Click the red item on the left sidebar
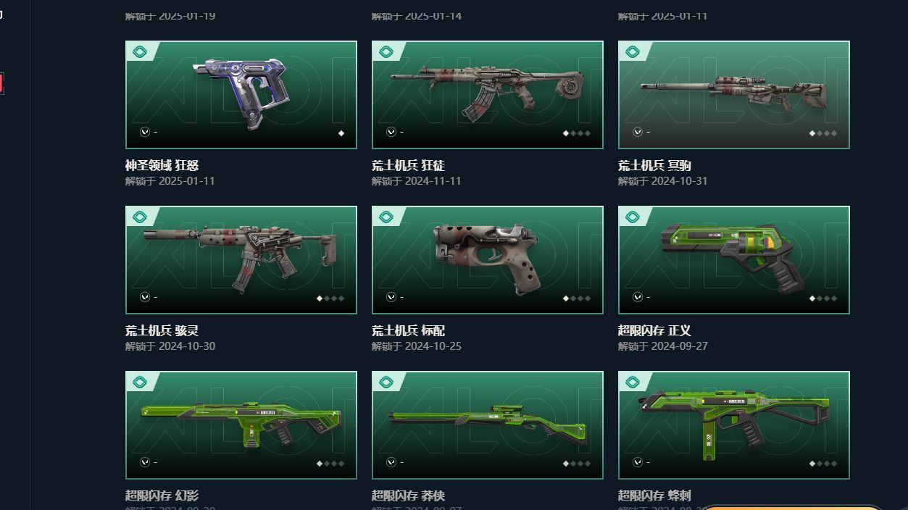Viewport: 908px width, 510px height. click(1, 83)
